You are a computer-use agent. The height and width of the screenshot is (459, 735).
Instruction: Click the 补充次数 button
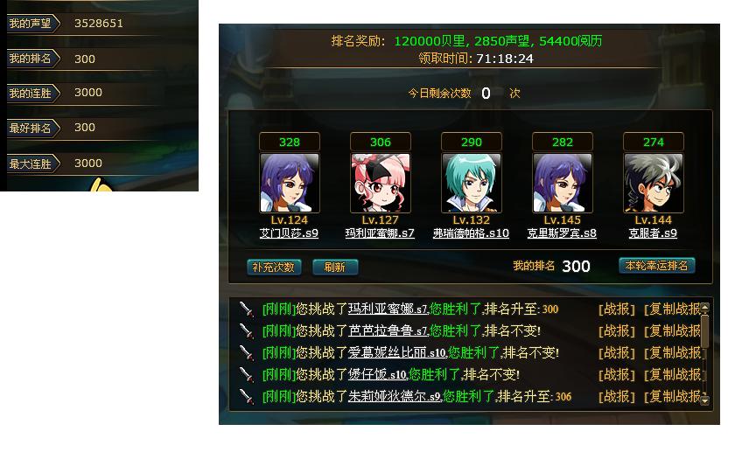(x=274, y=267)
